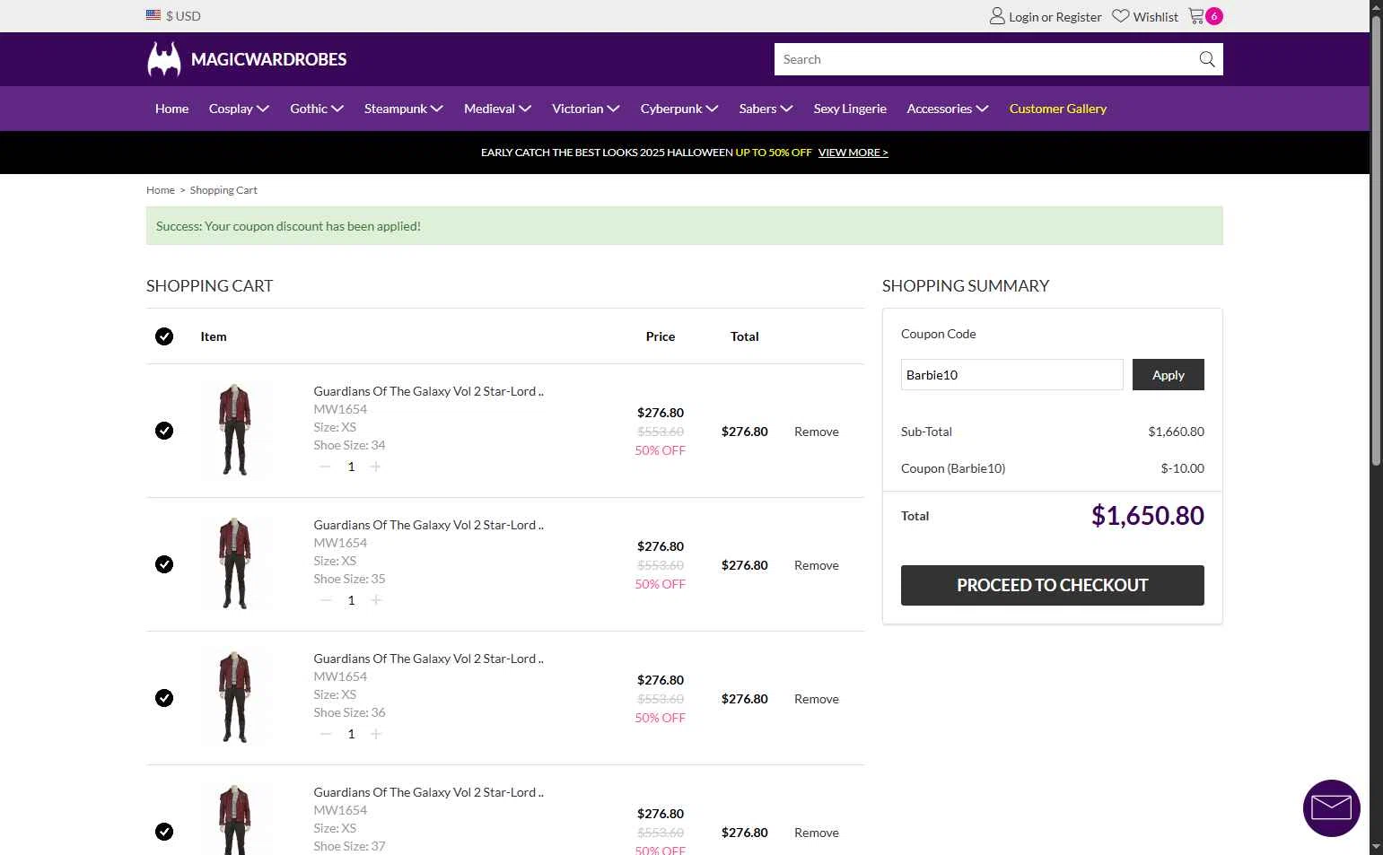Screen dimensions: 1383x855
Task: Decrease quantity for Shoe Size 36 item
Action: click(326, 734)
